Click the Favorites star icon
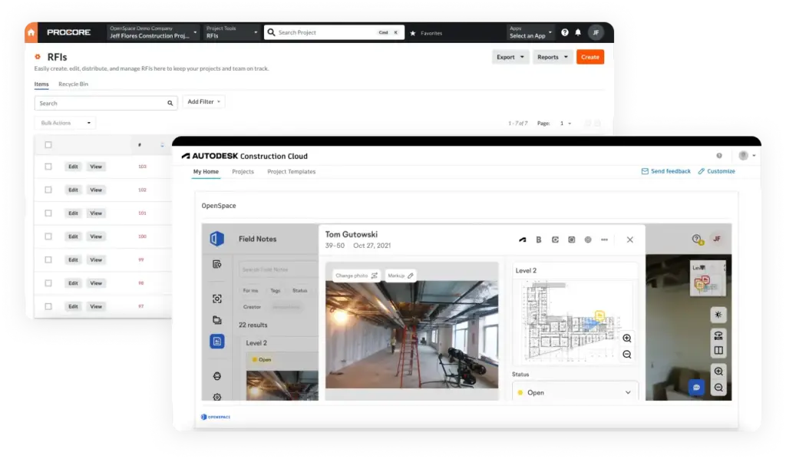786x459 pixels. (413, 33)
